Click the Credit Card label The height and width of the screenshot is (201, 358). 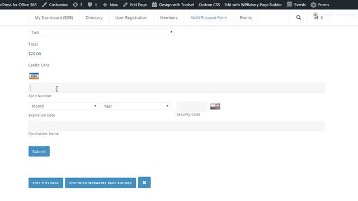[x=39, y=65]
